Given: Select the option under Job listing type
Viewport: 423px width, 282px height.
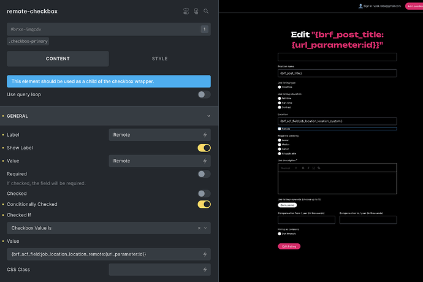Looking at the screenshot, I should 280,87.
